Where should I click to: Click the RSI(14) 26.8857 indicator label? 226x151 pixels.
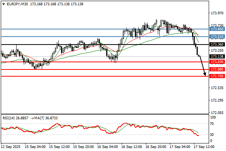[15, 118]
